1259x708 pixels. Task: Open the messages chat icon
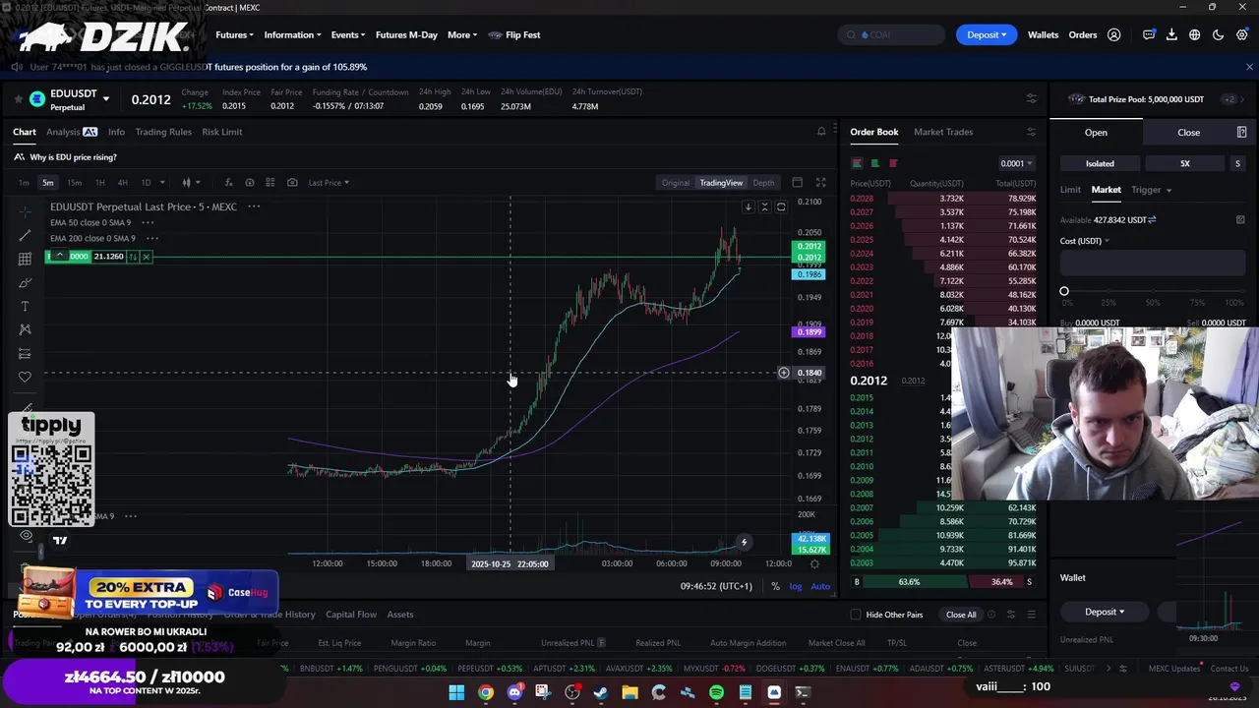pyautogui.click(x=1148, y=34)
